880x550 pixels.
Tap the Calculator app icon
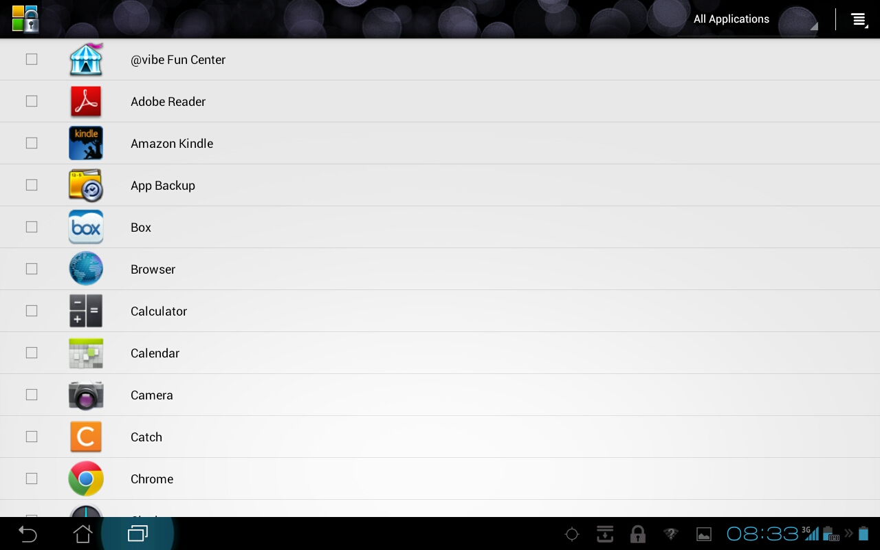pyautogui.click(x=86, y=311)
